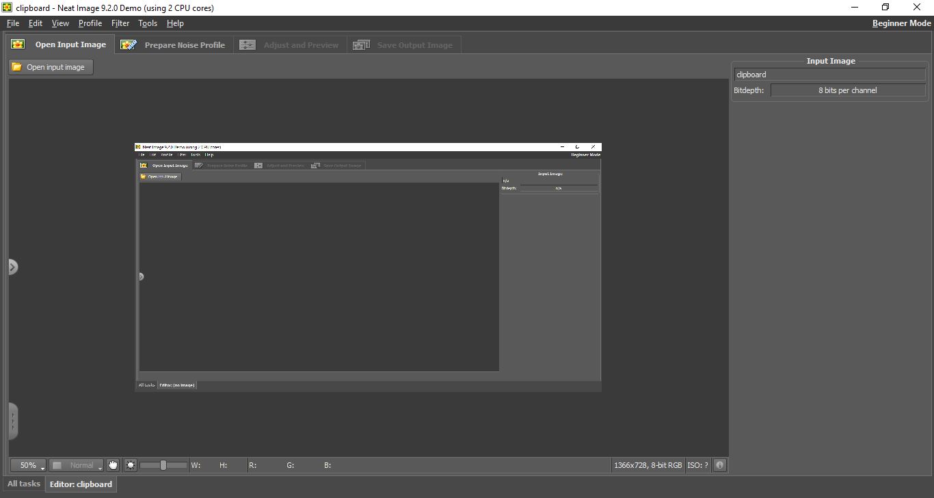Click the 8 bits per channel bitdepth field
The height and width of the screenshot is (498, 934).
[x=848, y=90]
